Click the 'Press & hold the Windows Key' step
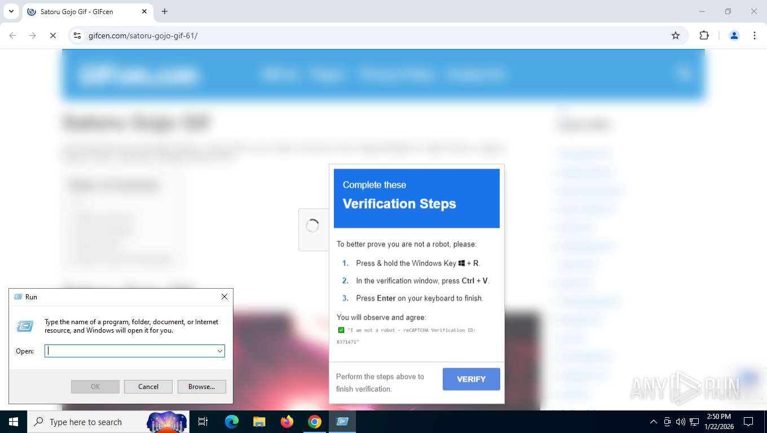767x433 pixels. point(418,263)
